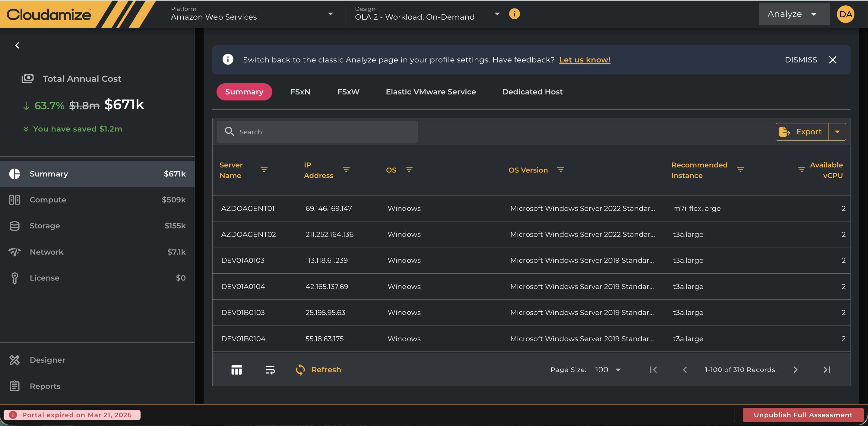Go to first page of records
This screenshot has width=868, height=426.
click(x=653, y=370)
